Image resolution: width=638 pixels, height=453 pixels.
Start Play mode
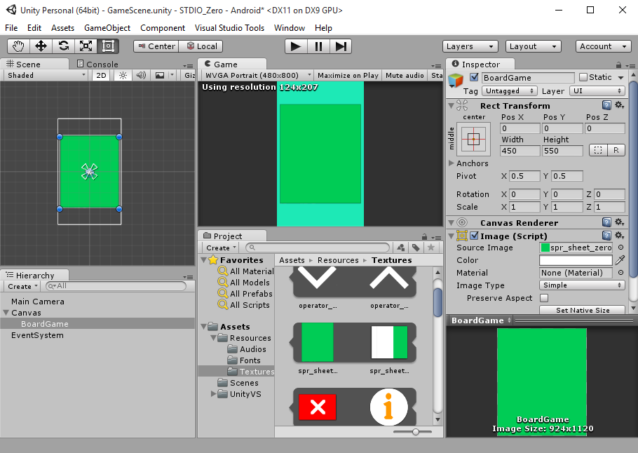pos(296,46)
